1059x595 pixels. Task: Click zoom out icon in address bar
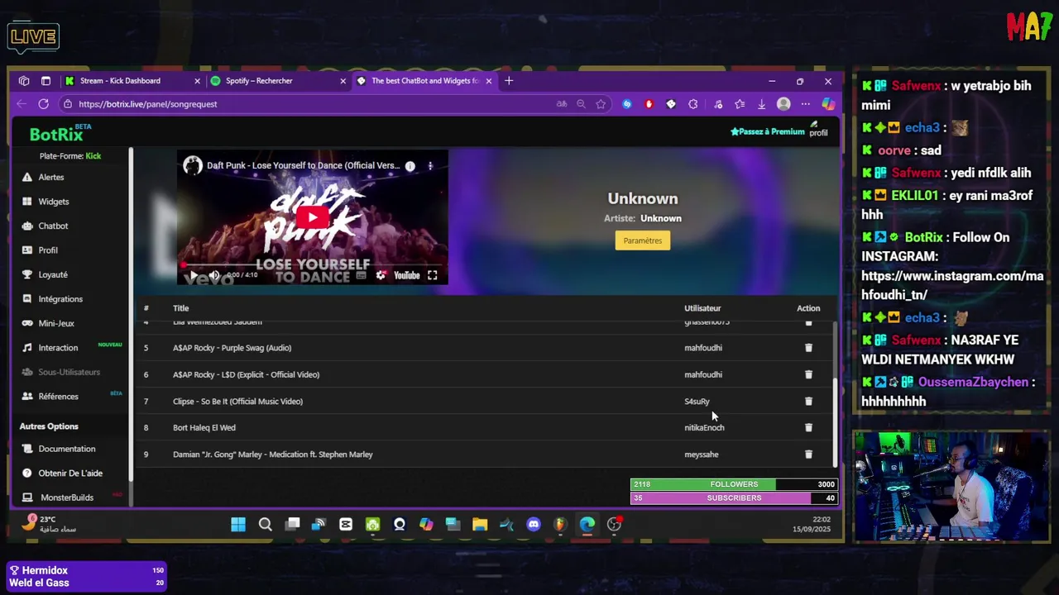[581, 104]
